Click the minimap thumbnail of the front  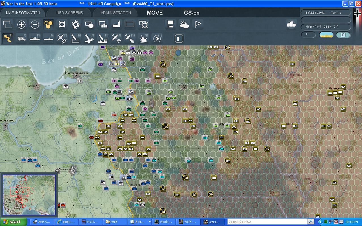click(x=29, y=195)
